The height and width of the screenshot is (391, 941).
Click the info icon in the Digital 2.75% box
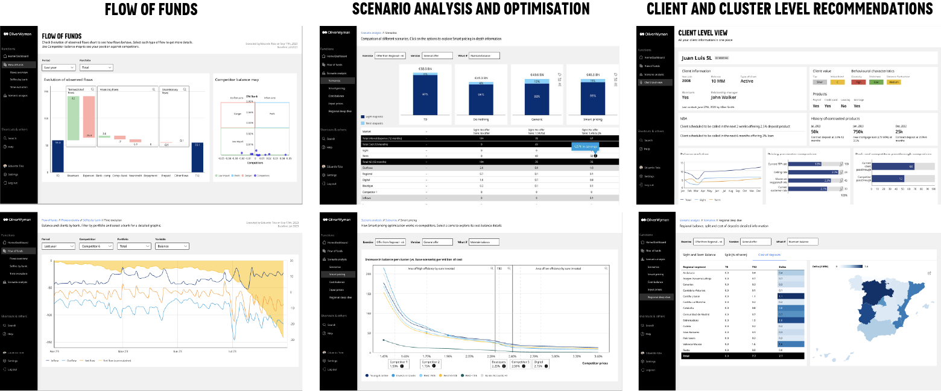coord(545,367)
